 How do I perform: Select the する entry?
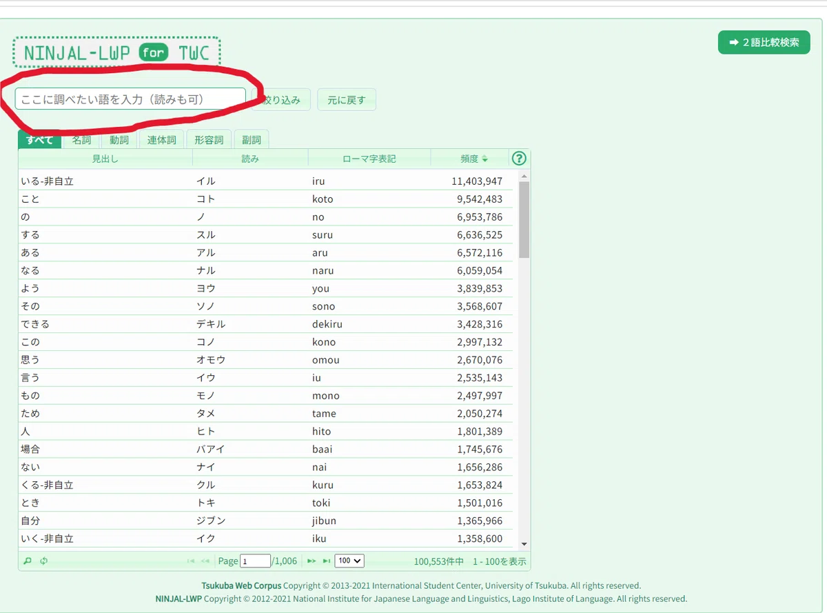point(30,235)
